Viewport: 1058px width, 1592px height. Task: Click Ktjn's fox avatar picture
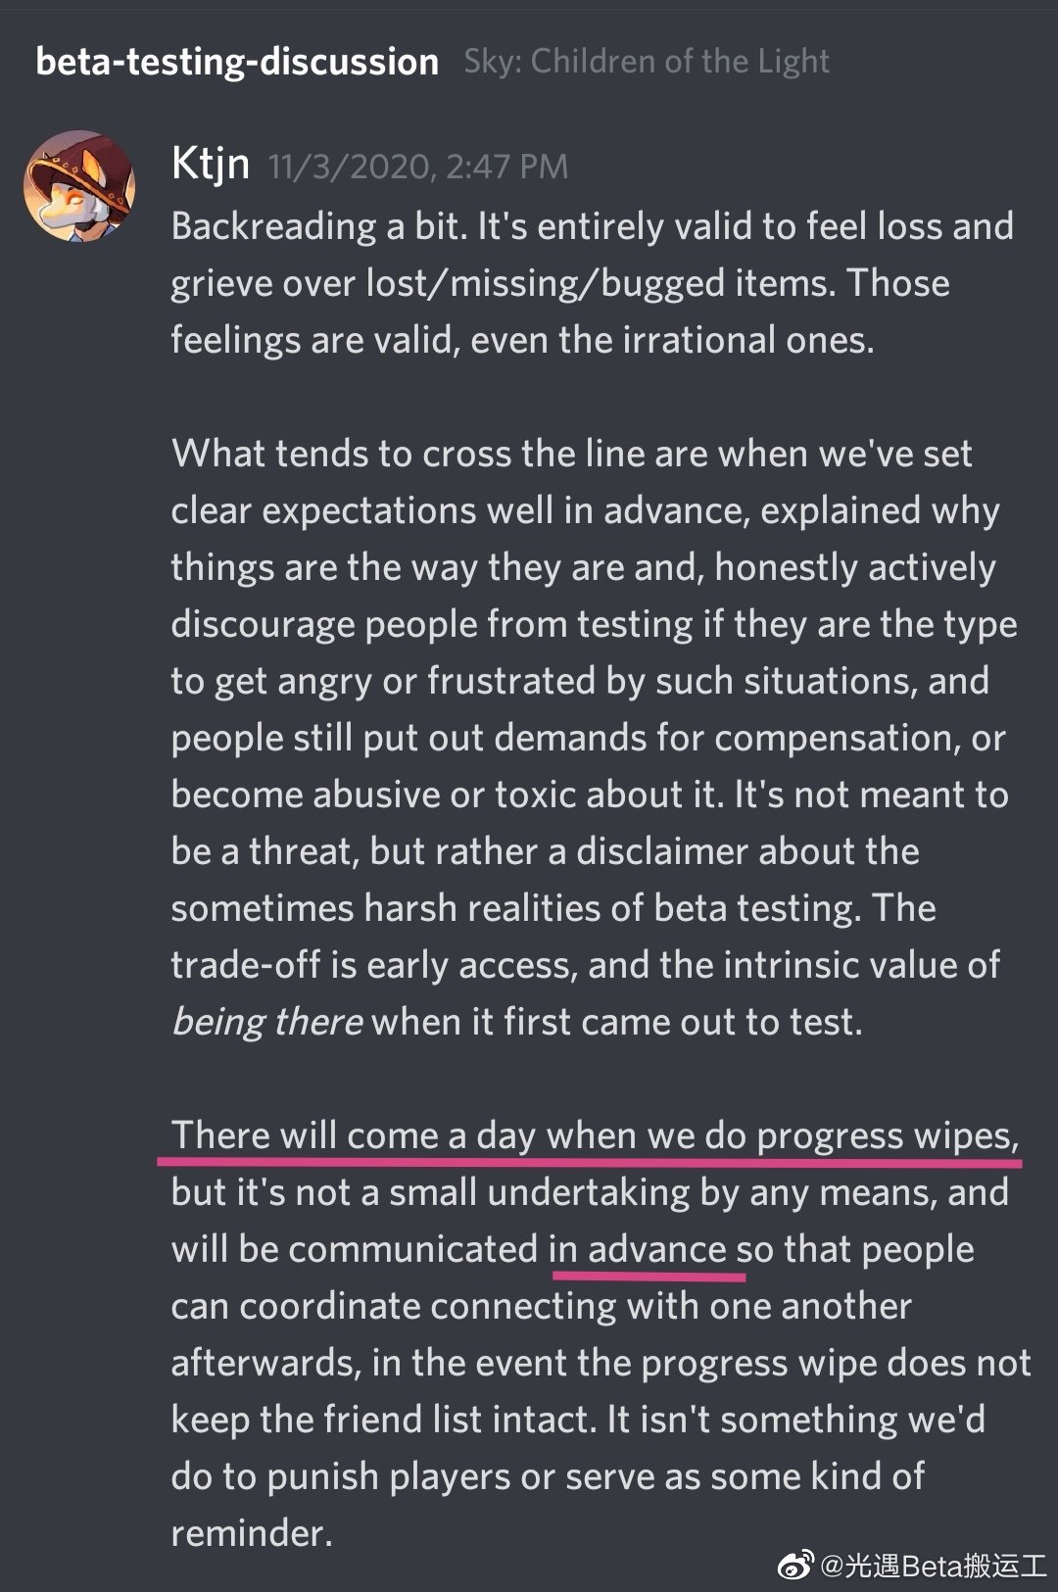click(x=79, y=186)
